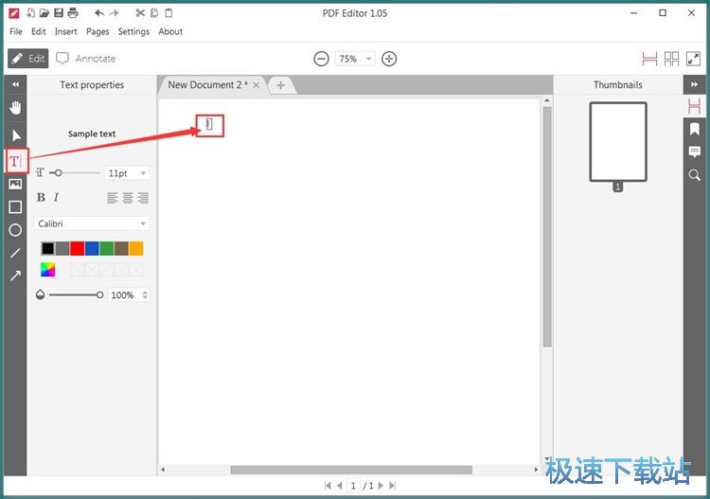Click the current page number field
710x499 pixels.
tap(353, 486)
